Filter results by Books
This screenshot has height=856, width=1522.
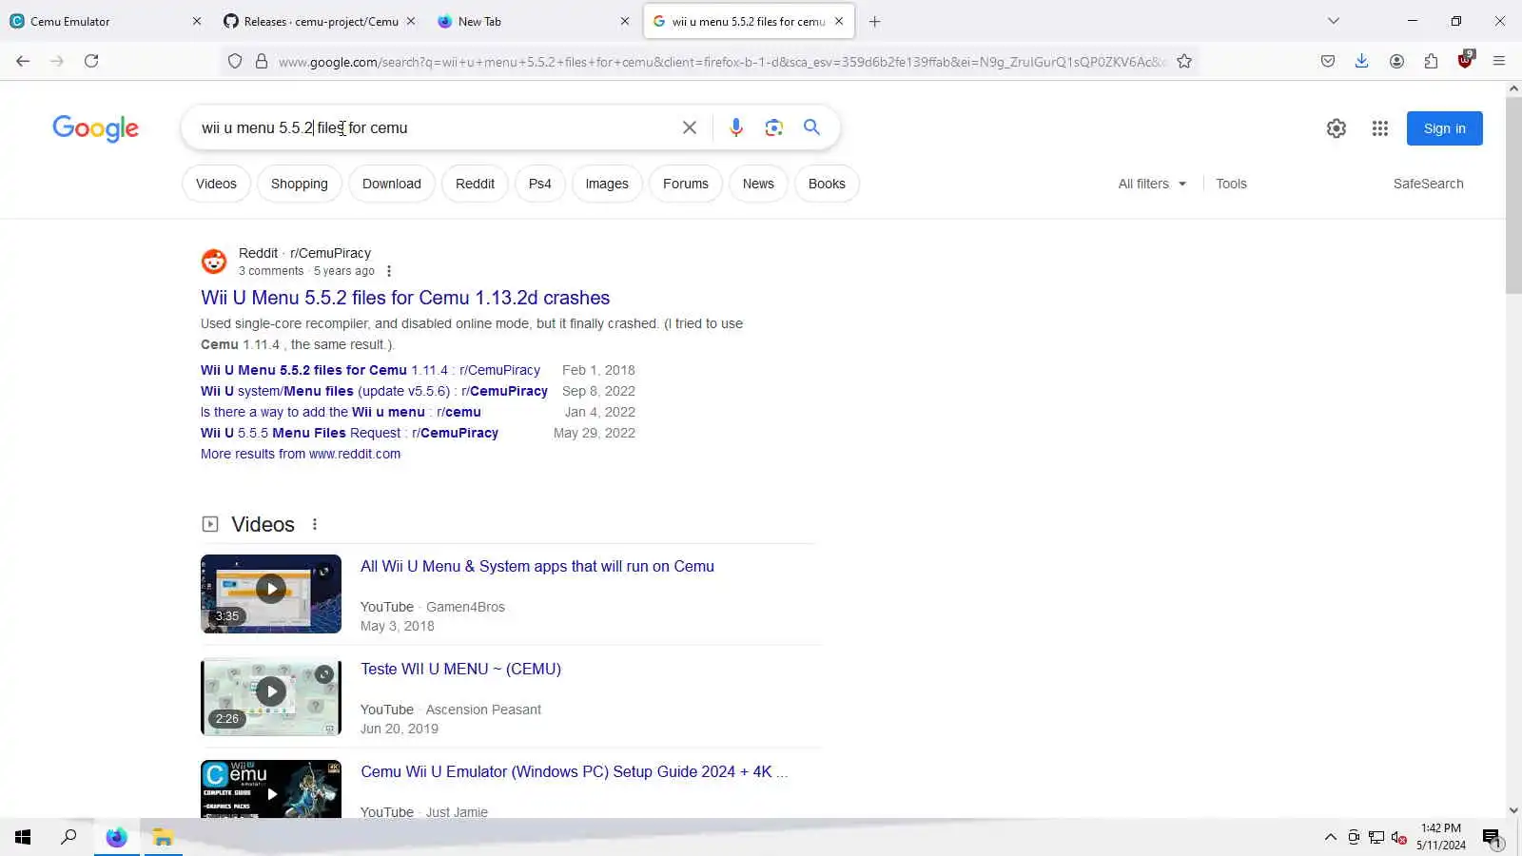pyautogui.click(x=827, y=184)
